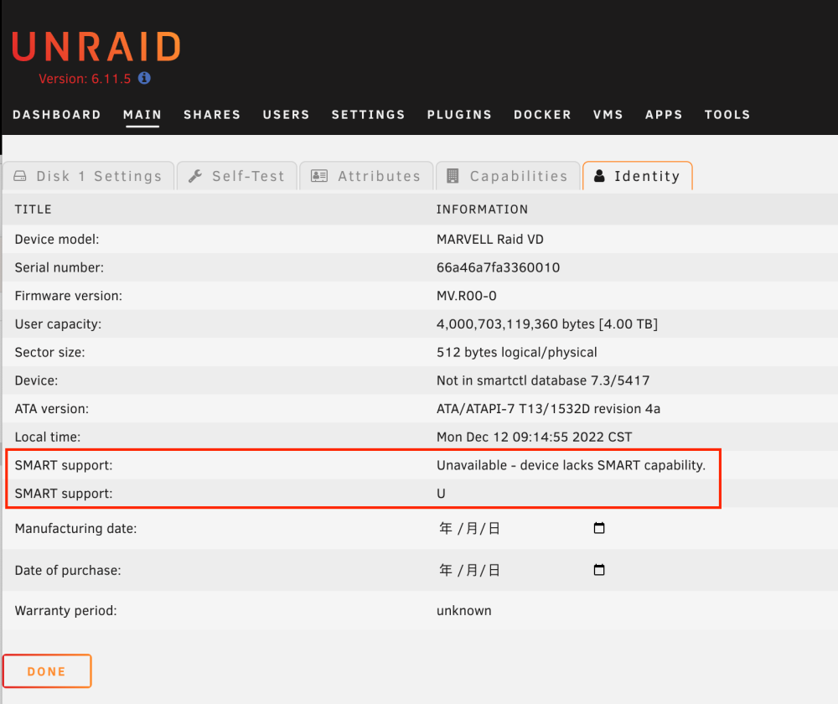Open the Tools menu
Viewport: 838px width, 704px height.
[x=727, y=114]
